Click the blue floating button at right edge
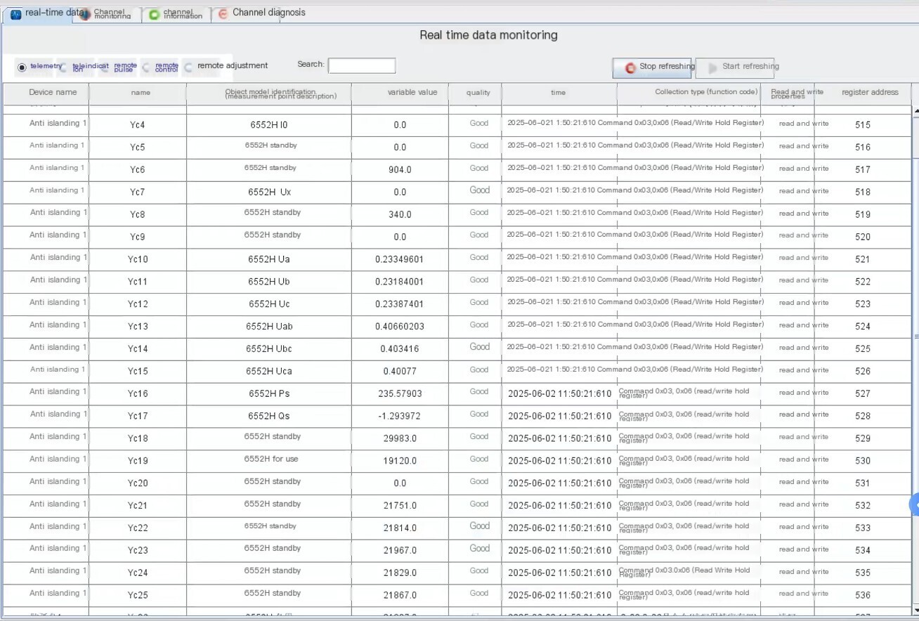 (914, 504)
